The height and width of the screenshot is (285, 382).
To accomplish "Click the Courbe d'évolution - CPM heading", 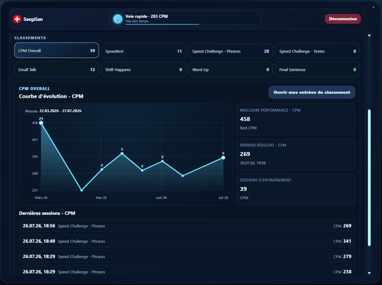I will 51,96.
